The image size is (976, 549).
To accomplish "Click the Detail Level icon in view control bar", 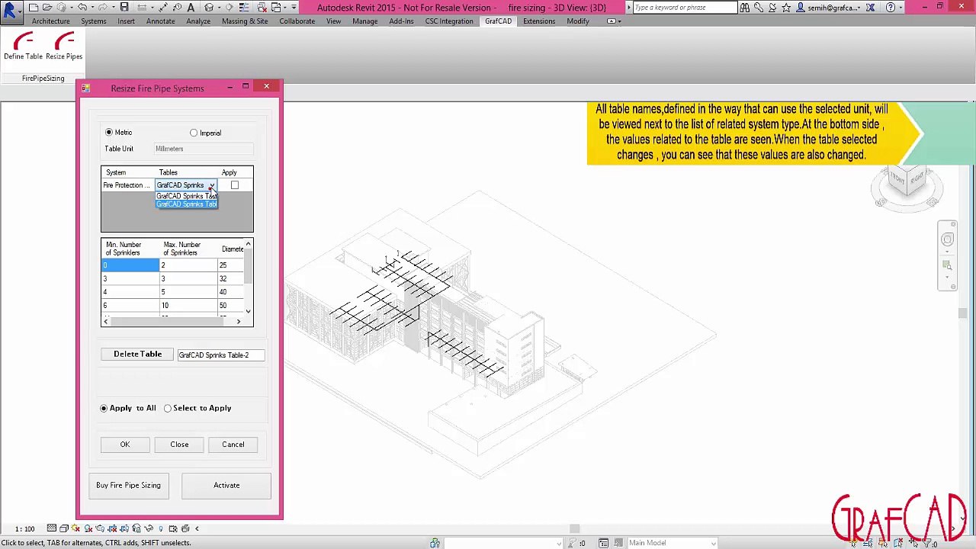I will coord(52,528).
